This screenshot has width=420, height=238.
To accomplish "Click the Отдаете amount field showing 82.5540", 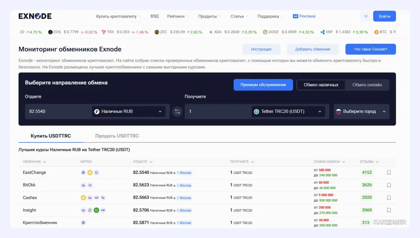I will (x=58, y=112).
